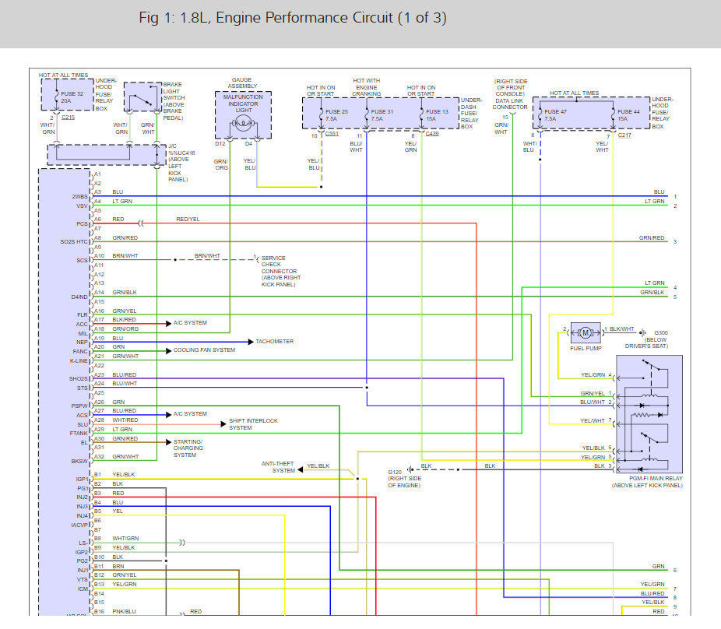Image resolution: width=721 pixels, height=629 pixels.
Task: Click the fuel pump motor symbol
Action: pyautogui.click(x=583, y=332)
